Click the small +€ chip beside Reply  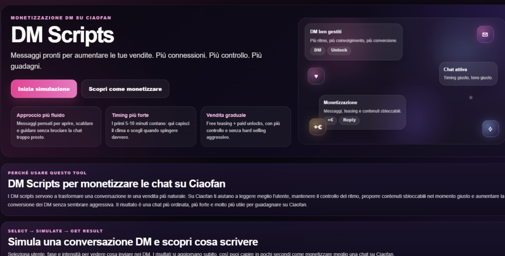coord(330,120)
